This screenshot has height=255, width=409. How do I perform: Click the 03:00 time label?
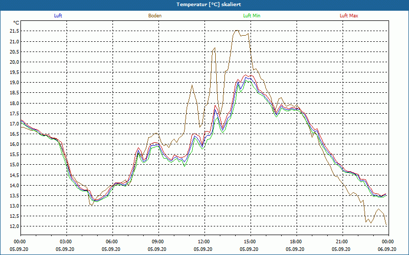coord(67,242)
